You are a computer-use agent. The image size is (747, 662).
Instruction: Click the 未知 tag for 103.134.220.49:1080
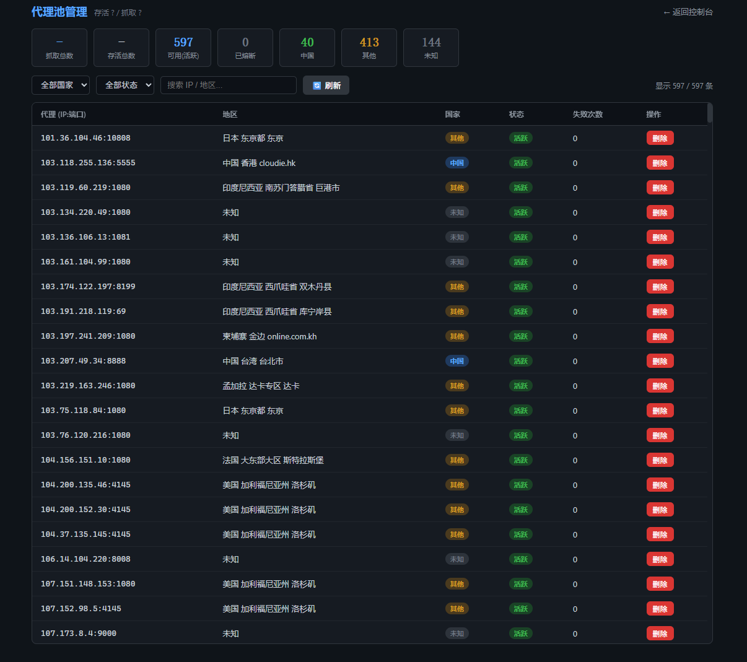tap(457, 212)
